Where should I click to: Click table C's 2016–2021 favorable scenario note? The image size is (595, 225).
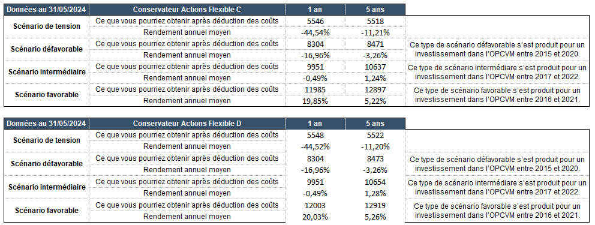pos(497,95)
